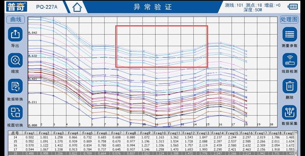The image size is (305, 156).
Task: Click the 增益:+0 gain readout
Action: click(x=272, y=5)
